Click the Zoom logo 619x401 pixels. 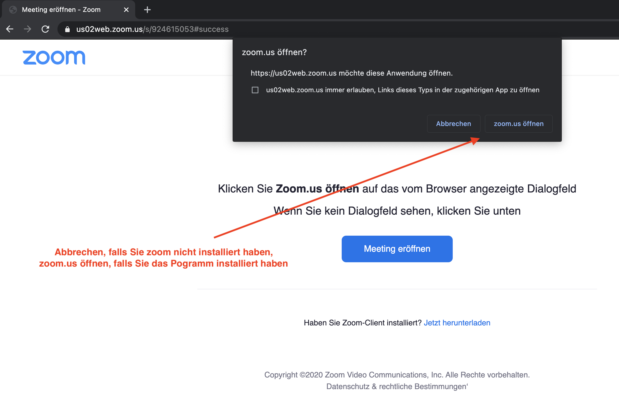pos(54,58)
